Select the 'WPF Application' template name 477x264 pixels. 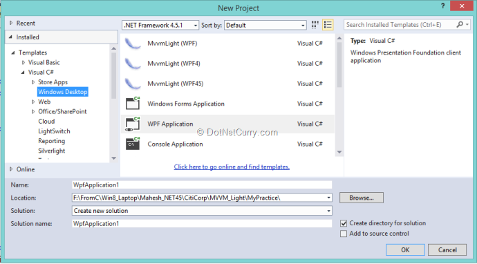170,124
